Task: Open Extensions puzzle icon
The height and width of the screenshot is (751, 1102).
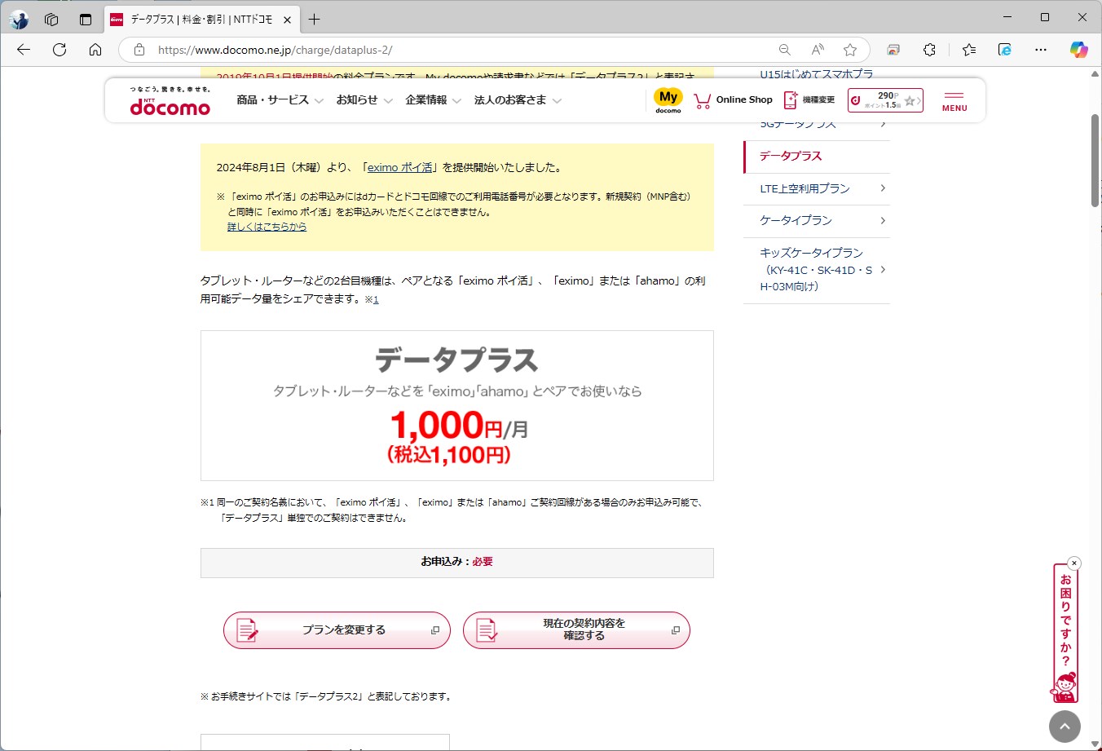Action: tap(929, 50)
